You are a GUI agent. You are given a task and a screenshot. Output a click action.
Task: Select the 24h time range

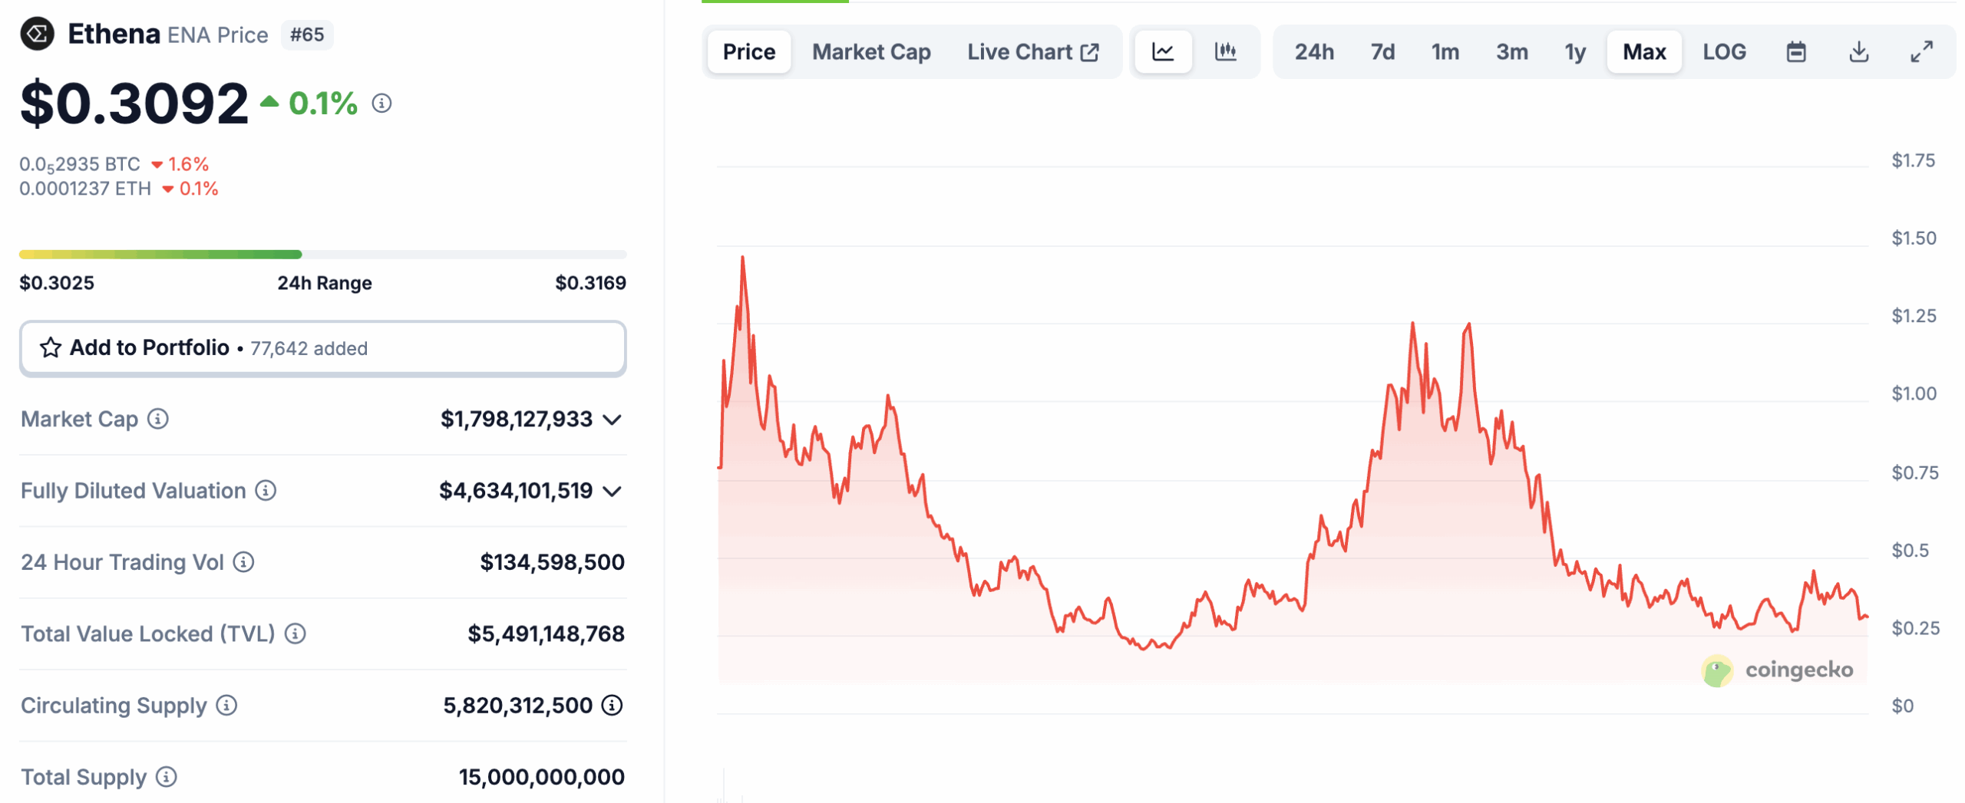[1313, 52]
